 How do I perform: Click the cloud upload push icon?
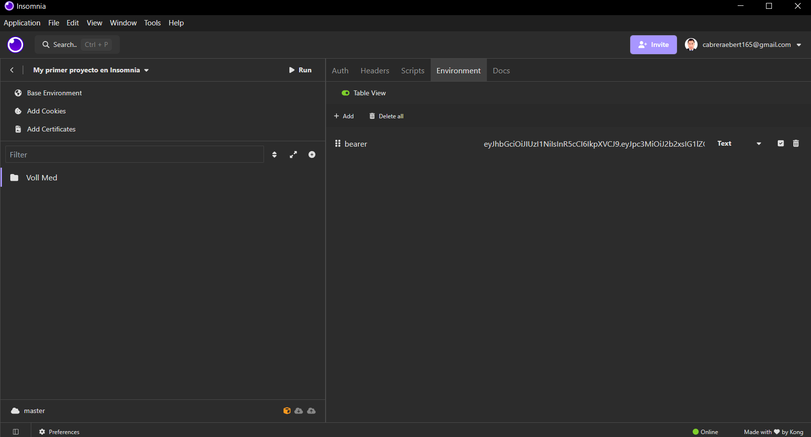tap(311, 411)
